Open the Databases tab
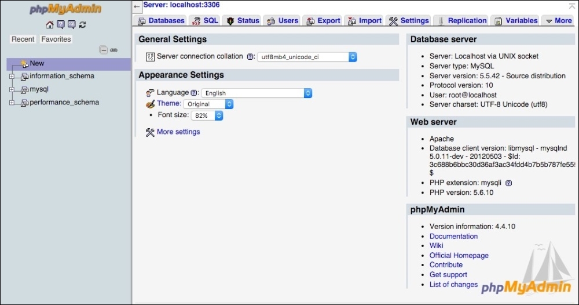 161,21
